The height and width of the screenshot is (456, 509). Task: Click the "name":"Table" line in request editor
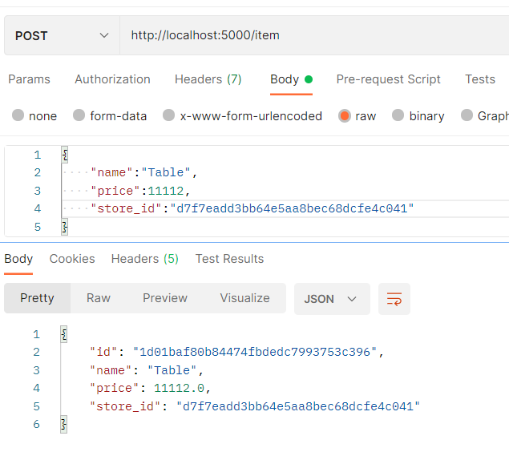click(143, 172)
